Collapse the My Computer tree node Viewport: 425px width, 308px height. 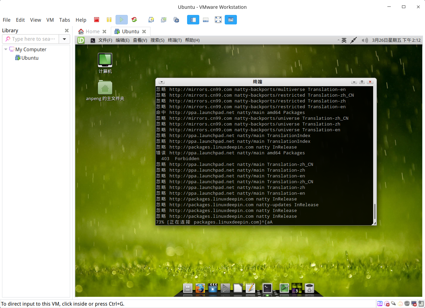pos(6,50)
